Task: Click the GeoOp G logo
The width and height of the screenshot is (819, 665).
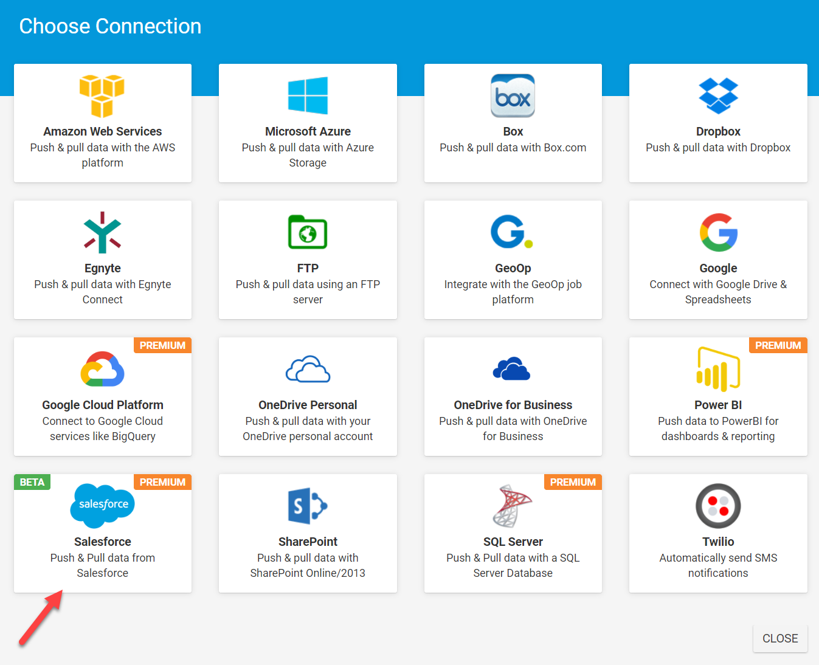Action: 512,232
